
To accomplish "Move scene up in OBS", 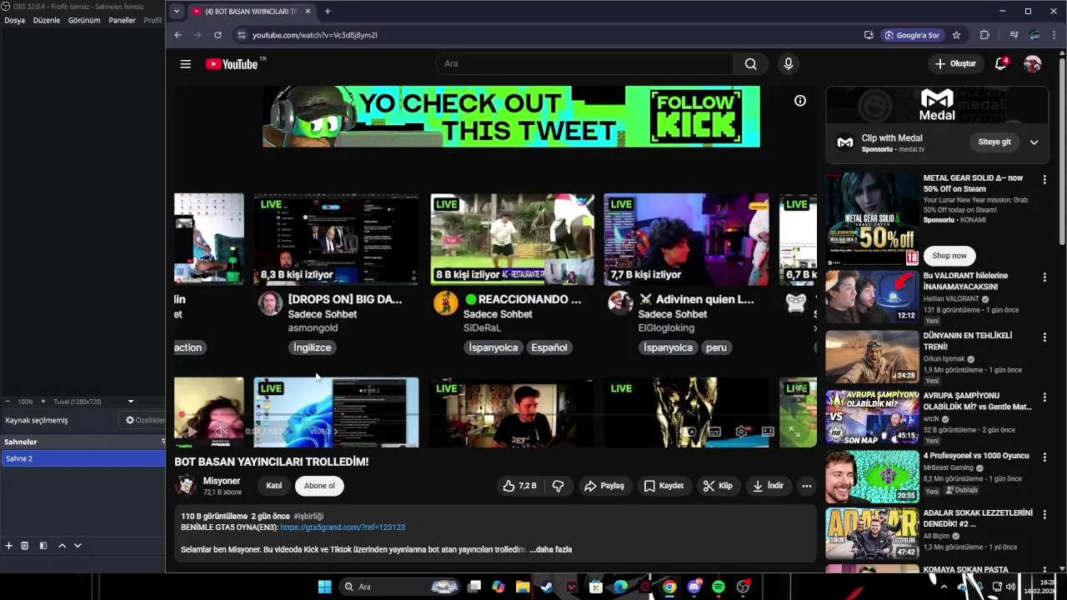I will pos(62,546).
